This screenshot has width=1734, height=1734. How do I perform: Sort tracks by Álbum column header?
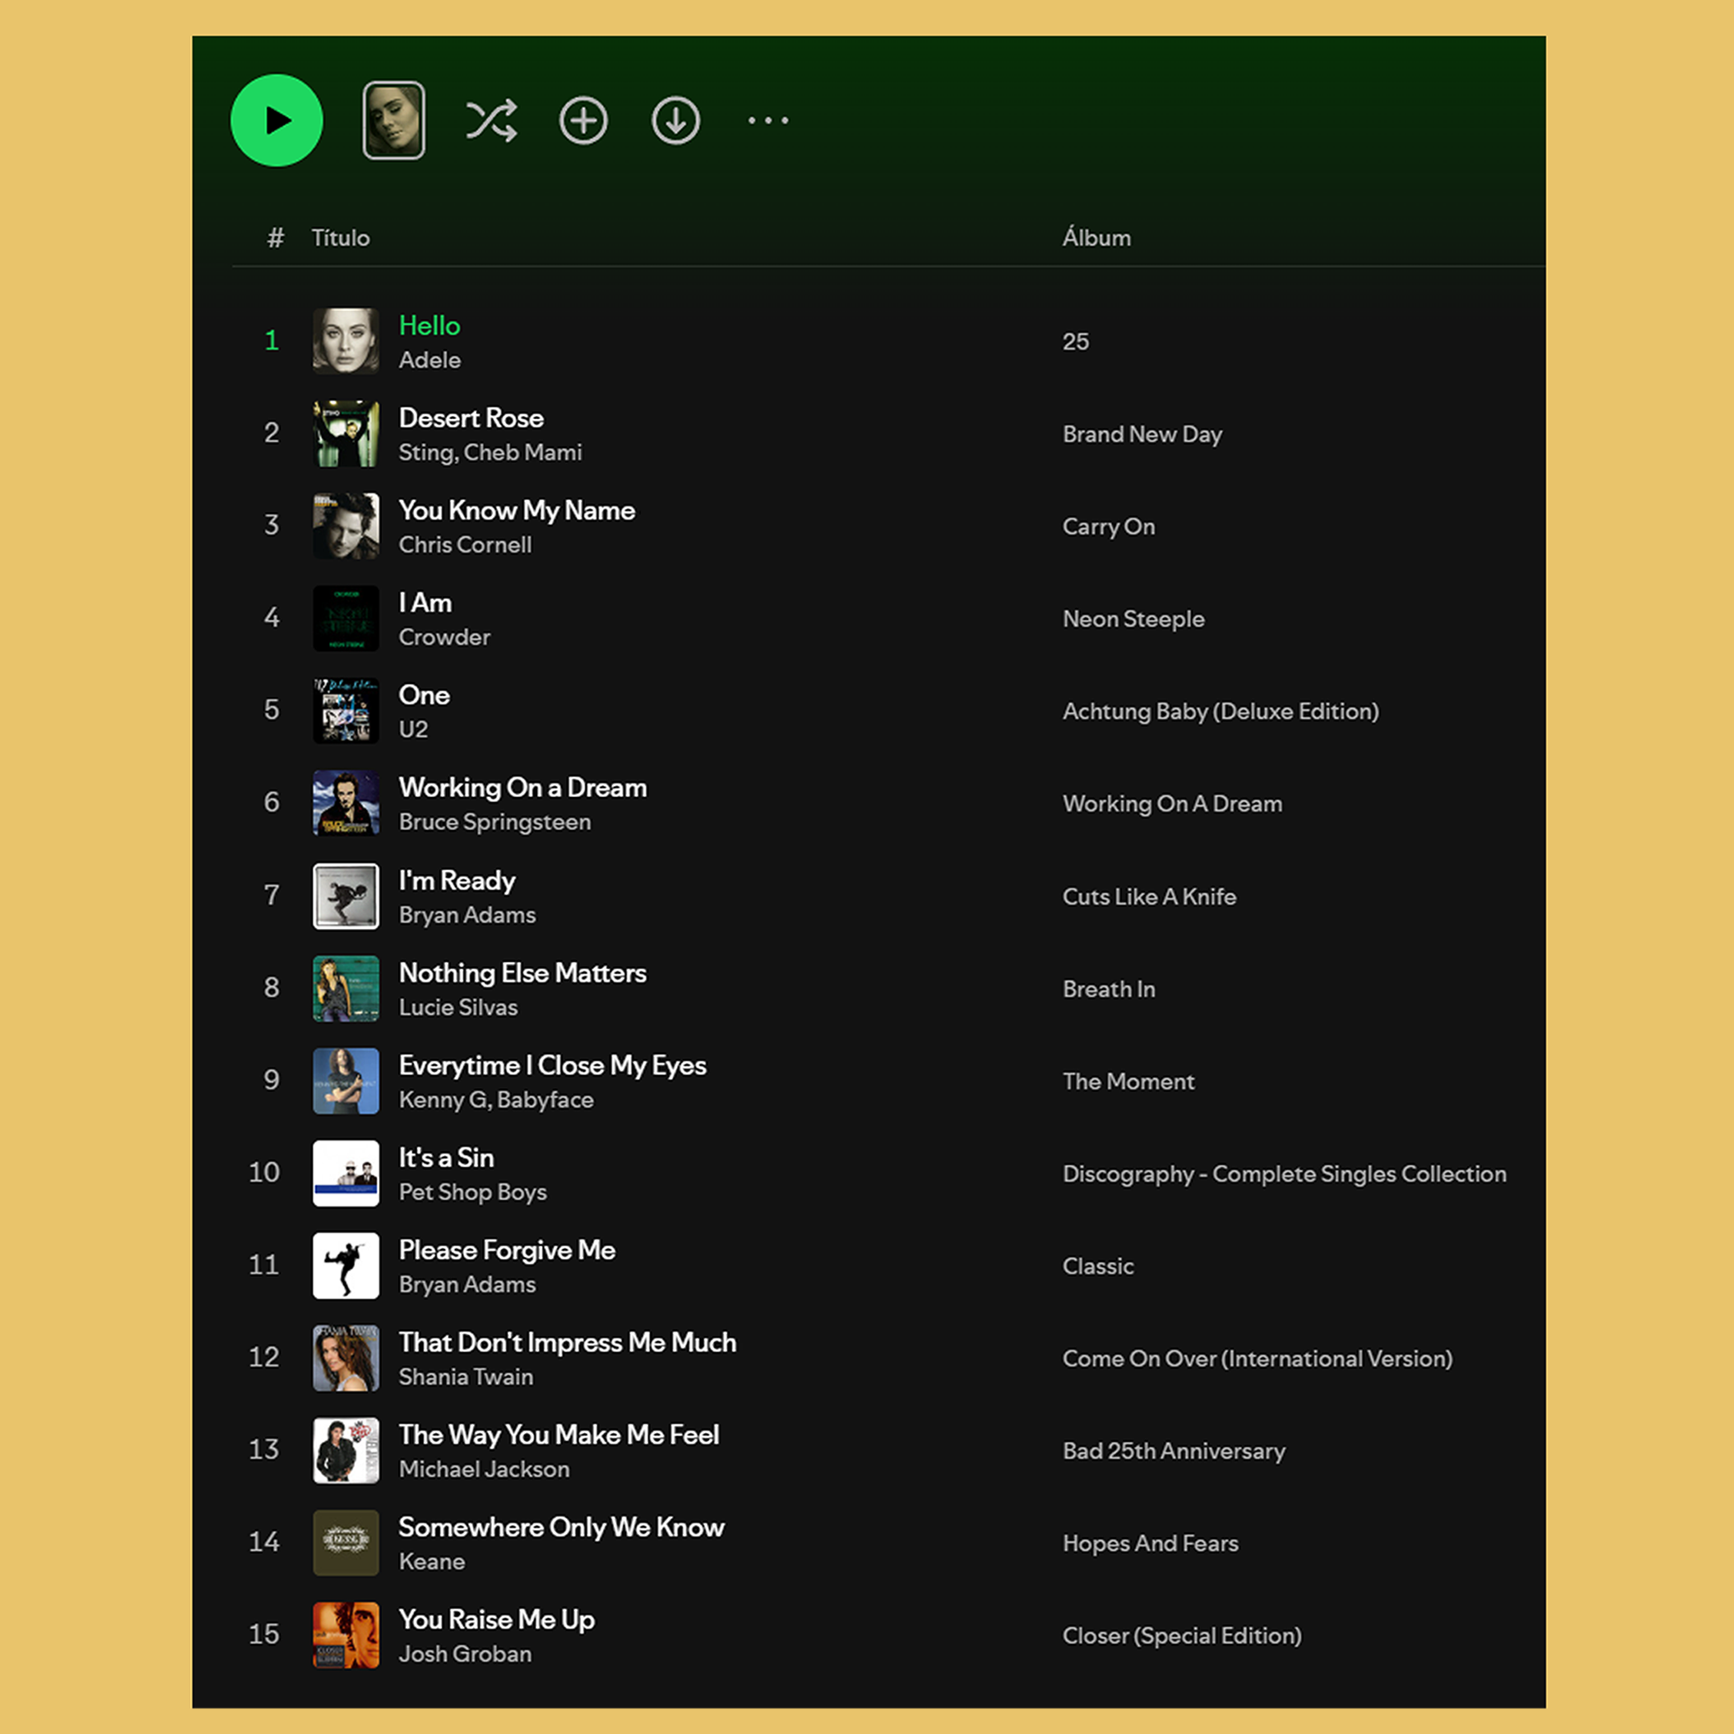pos(1096,238)
